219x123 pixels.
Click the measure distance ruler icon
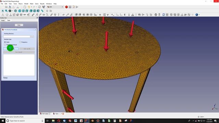point(42,11)
